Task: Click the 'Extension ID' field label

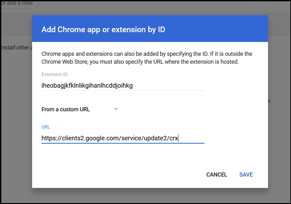Action: point(54,74)
